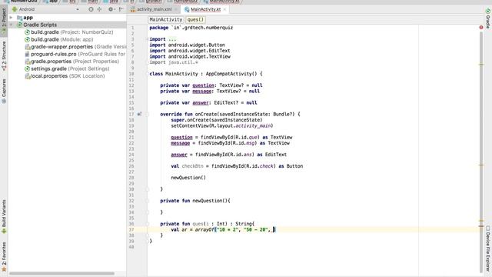
Task: Collapse the ques function fold marker
Action: click(147, 224)
